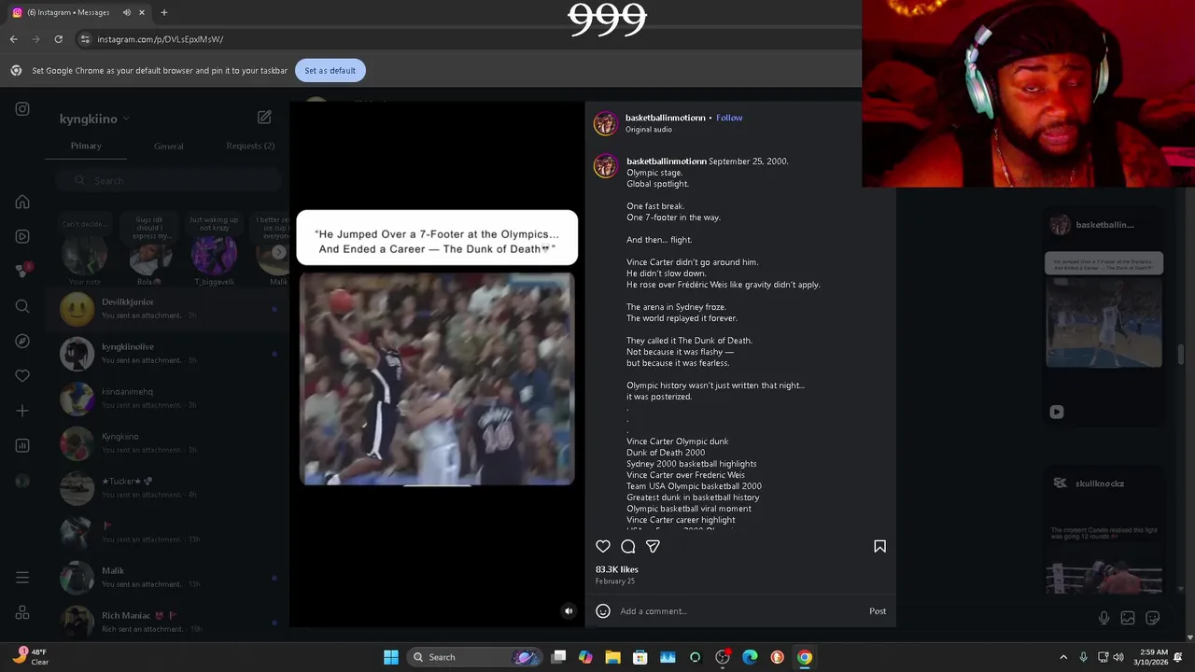The image size is (1195, 672).
Task: Open the kyngkiinolive conversation
Action: (x=168, y=354)
